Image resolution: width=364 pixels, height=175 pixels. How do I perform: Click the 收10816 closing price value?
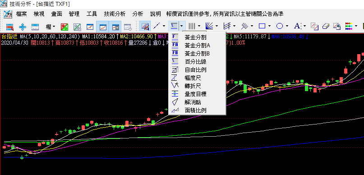[x=114, y=43]
